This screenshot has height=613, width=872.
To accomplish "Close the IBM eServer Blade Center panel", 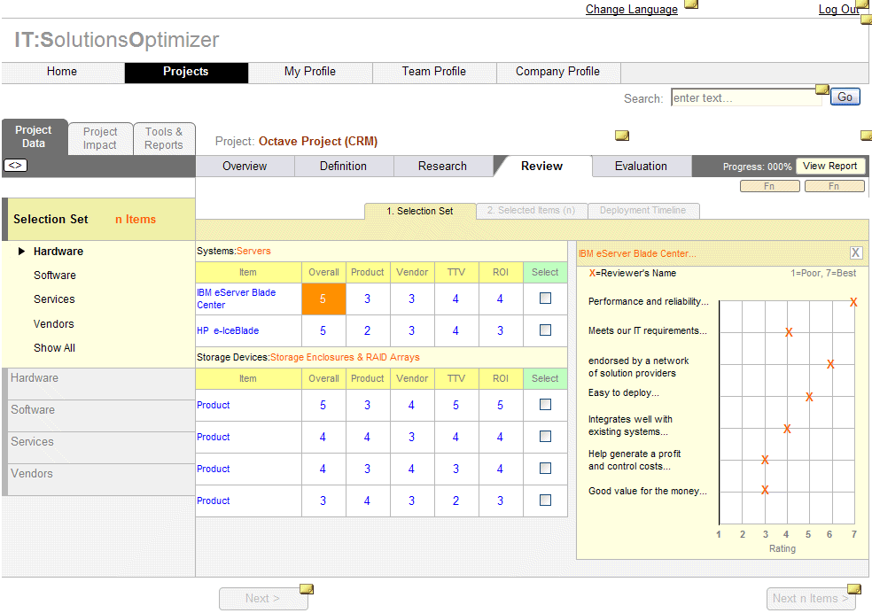I will point(856,252).
